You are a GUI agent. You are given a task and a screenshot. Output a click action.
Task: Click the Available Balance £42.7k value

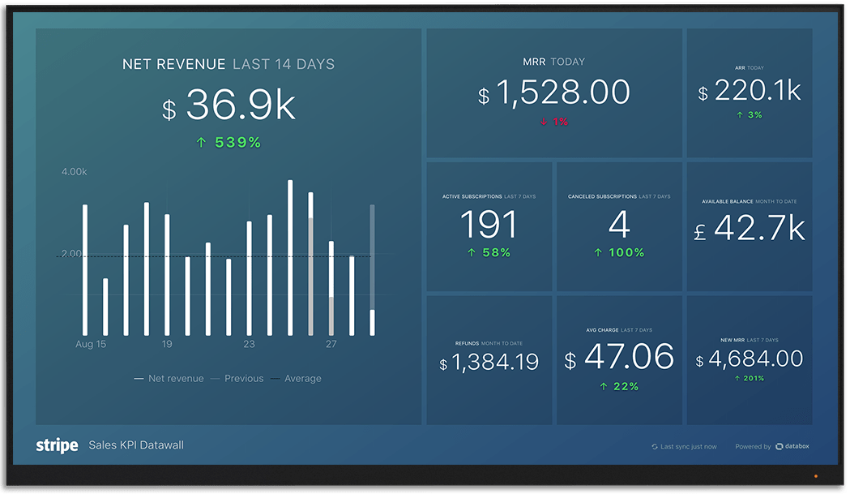[750, 230]
